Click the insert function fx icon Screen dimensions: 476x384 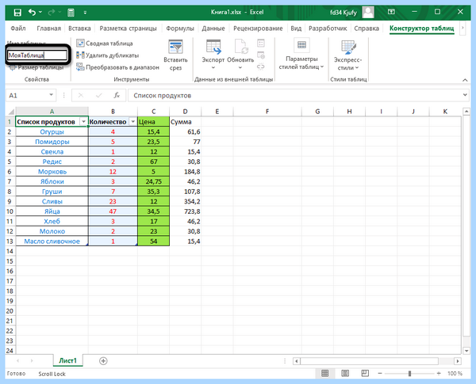pyautogui.click(x=117, y=96)
